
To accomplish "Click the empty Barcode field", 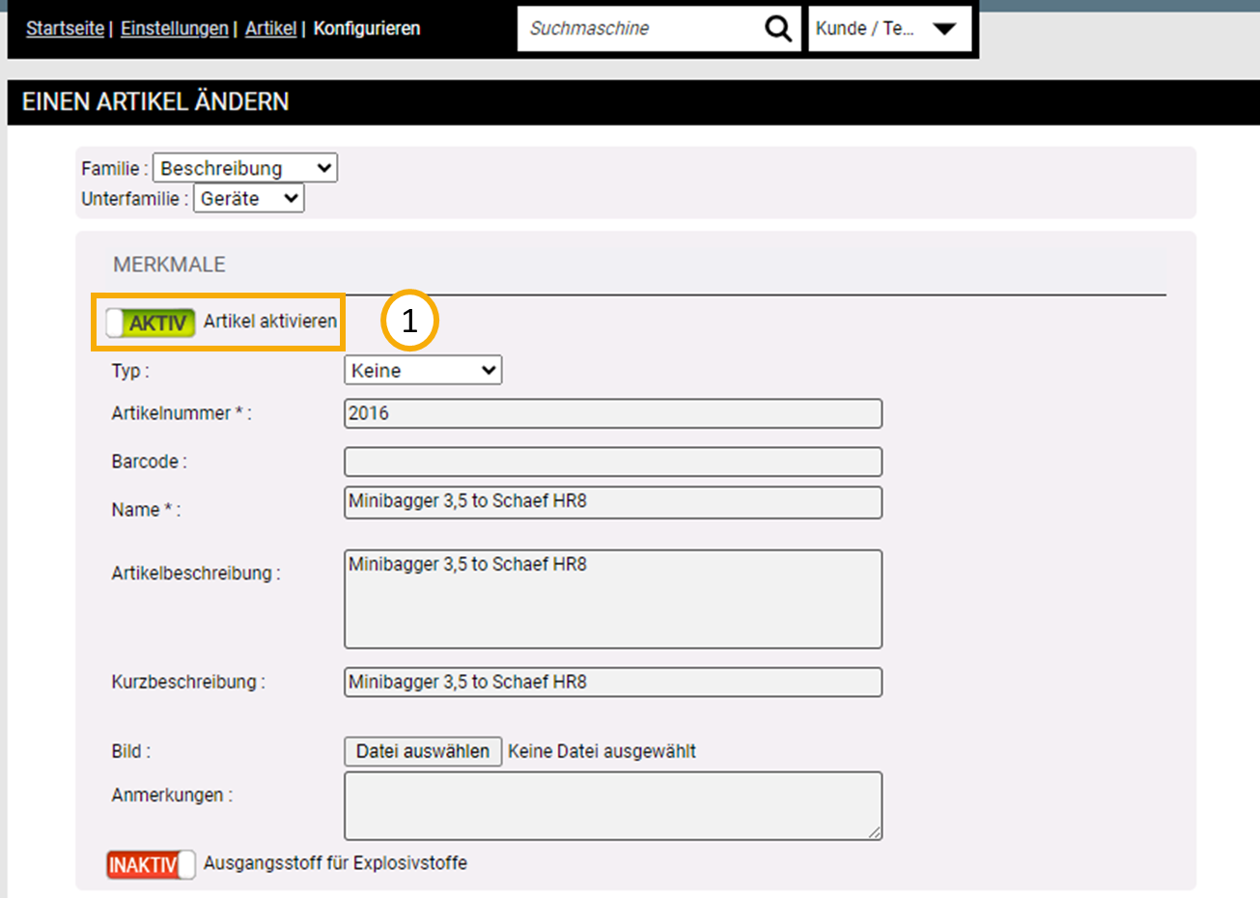I will pyautogui.click(x=612, y=462).
